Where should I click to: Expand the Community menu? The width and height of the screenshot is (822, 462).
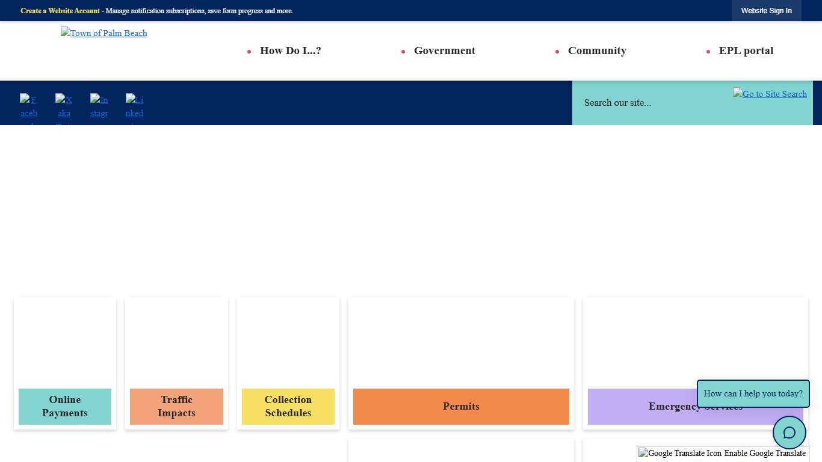pyautogui.click(x=597, y=51)
